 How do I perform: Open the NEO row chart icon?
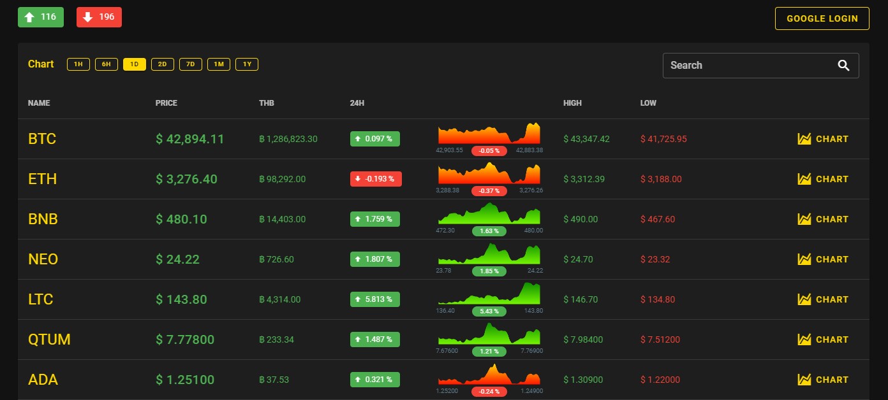[804, 259]
